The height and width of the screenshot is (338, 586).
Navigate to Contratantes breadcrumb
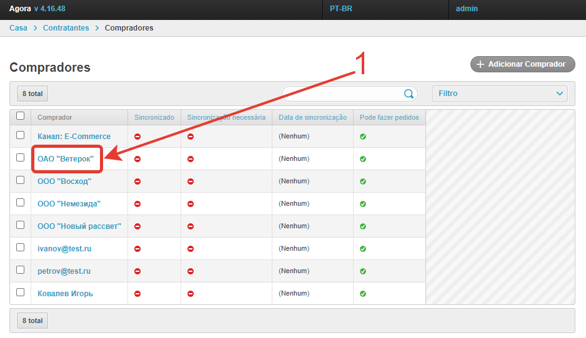[66, 28]
